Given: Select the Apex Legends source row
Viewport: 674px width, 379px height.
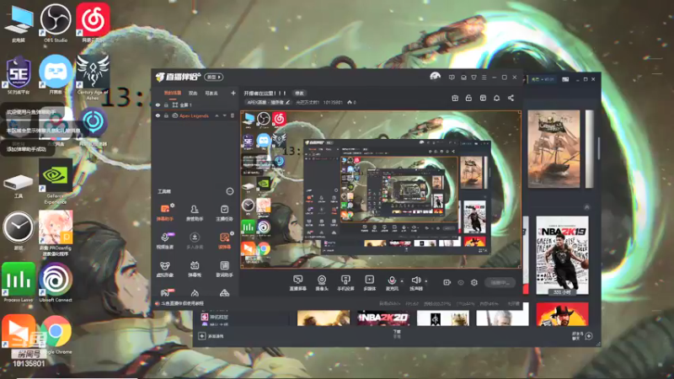Looking at the screenshot, I should click(195, 115).
